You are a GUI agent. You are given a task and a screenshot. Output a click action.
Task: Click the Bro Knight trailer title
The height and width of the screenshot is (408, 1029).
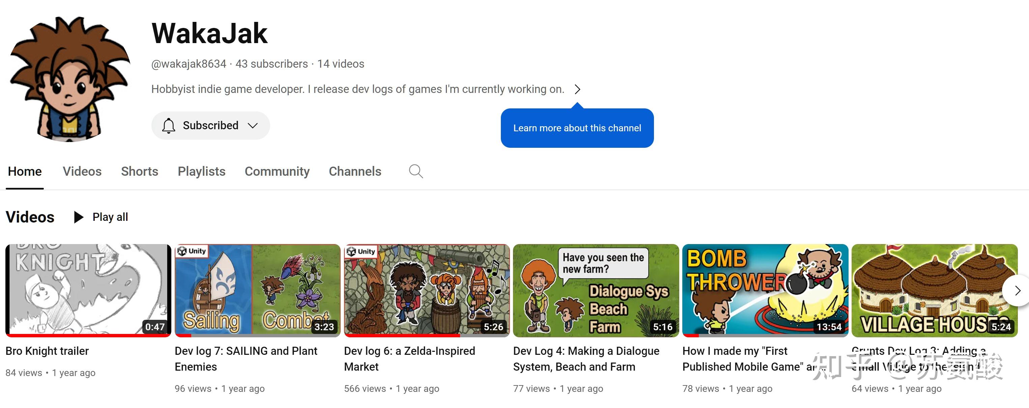pyautogui.click(x=47, y=351)
